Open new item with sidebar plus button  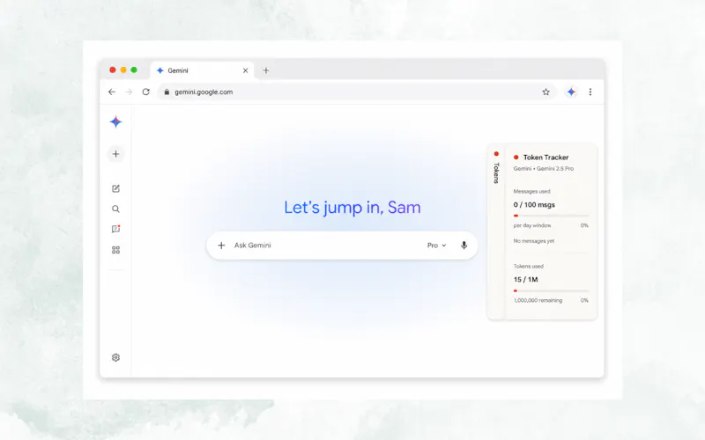coord(115,154)
